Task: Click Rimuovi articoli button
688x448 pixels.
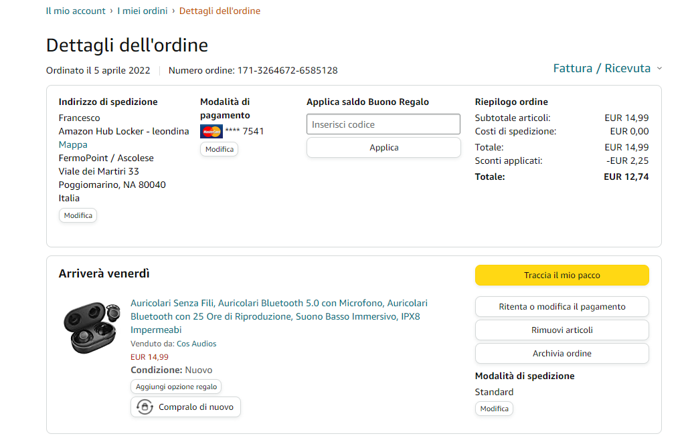Action: click(562, 330)
